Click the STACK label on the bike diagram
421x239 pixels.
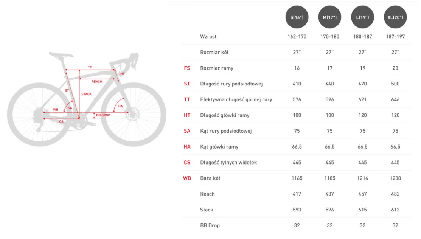point(86,94)
